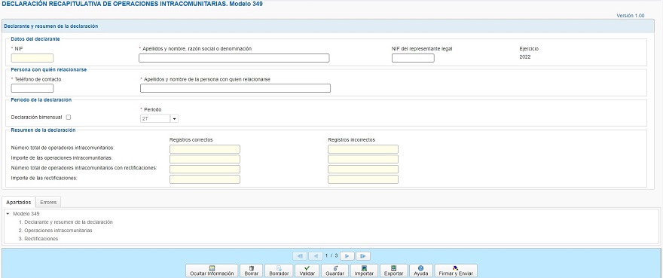Click the Apellidos y nombre, razón social field
Screen dimensions: 663x278
234,58
